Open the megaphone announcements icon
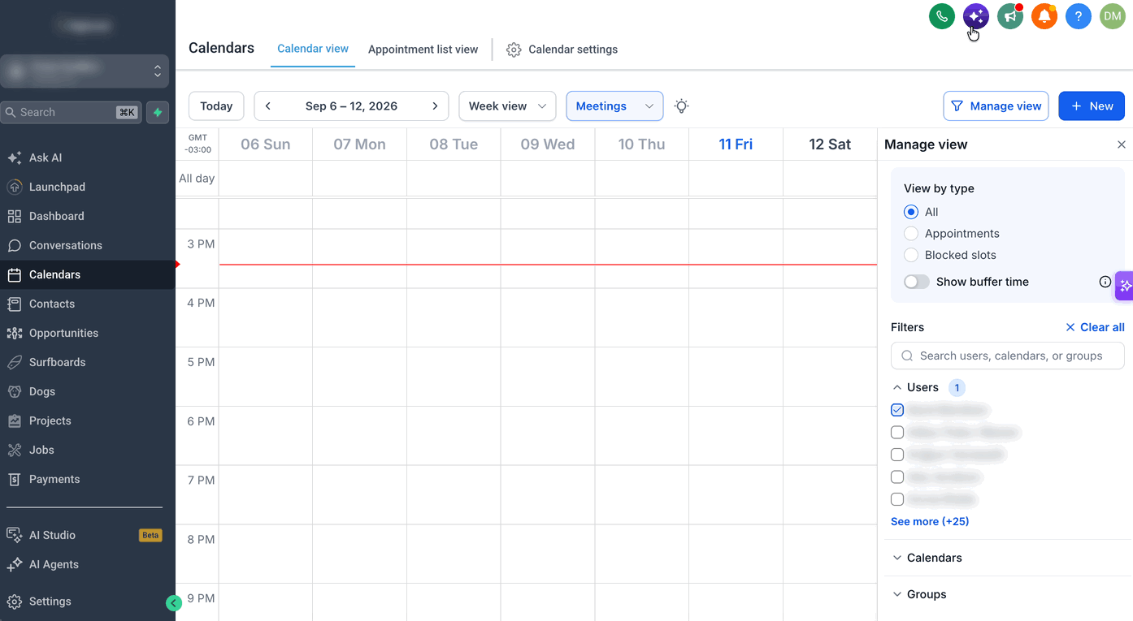 1010,15
